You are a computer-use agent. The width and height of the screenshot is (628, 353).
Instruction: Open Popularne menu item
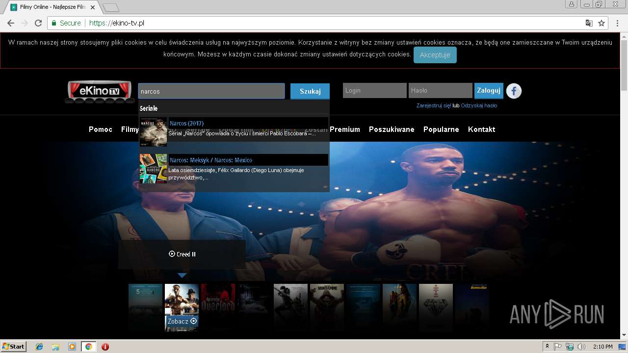click(x=441, y=129)
